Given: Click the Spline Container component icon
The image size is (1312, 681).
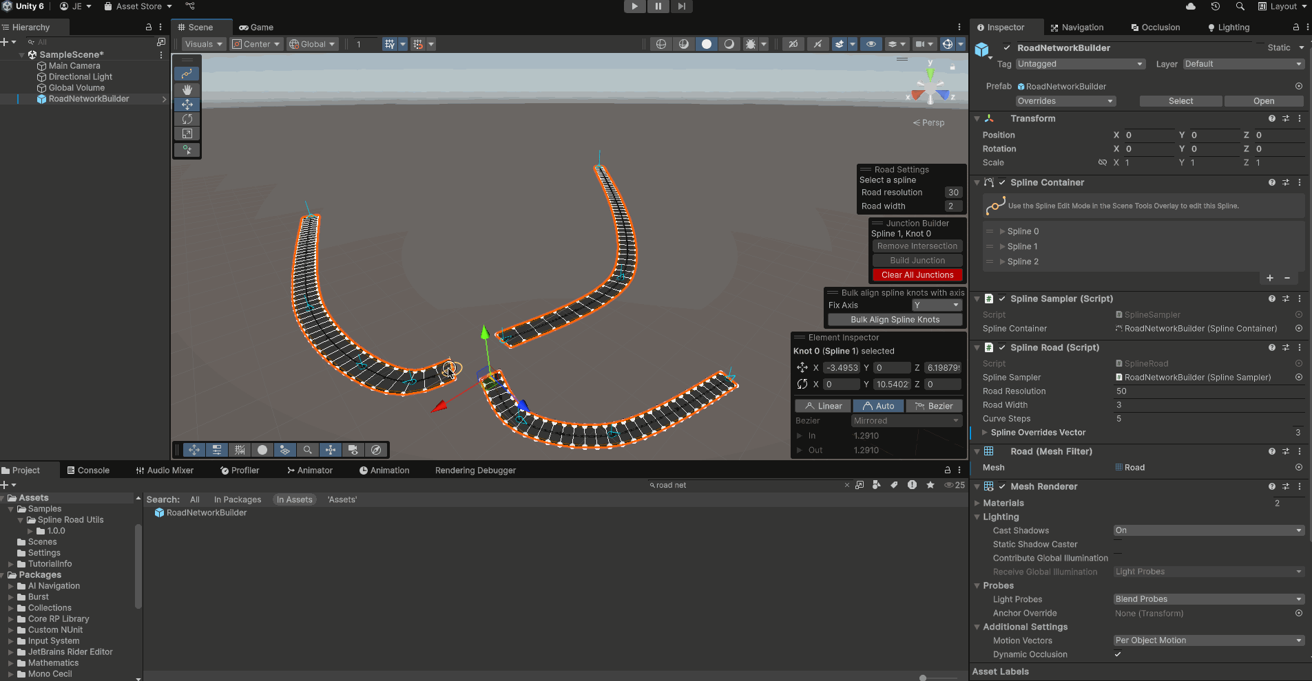Looking at the screenshot, I should (x=990, y=182).
